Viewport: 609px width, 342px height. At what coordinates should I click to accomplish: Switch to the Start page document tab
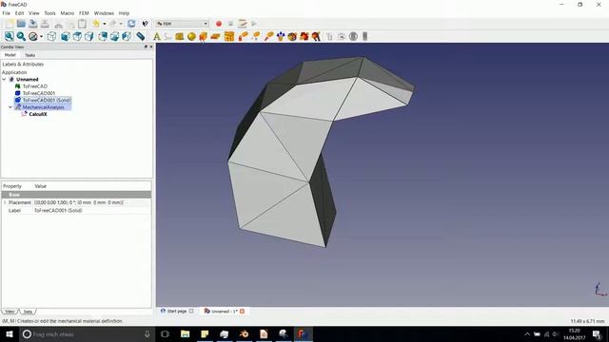coord(177,311)
